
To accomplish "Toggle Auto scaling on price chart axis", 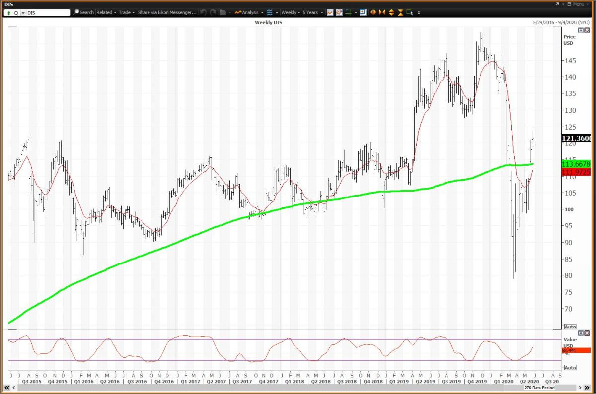I will click(x=570, y=327).
